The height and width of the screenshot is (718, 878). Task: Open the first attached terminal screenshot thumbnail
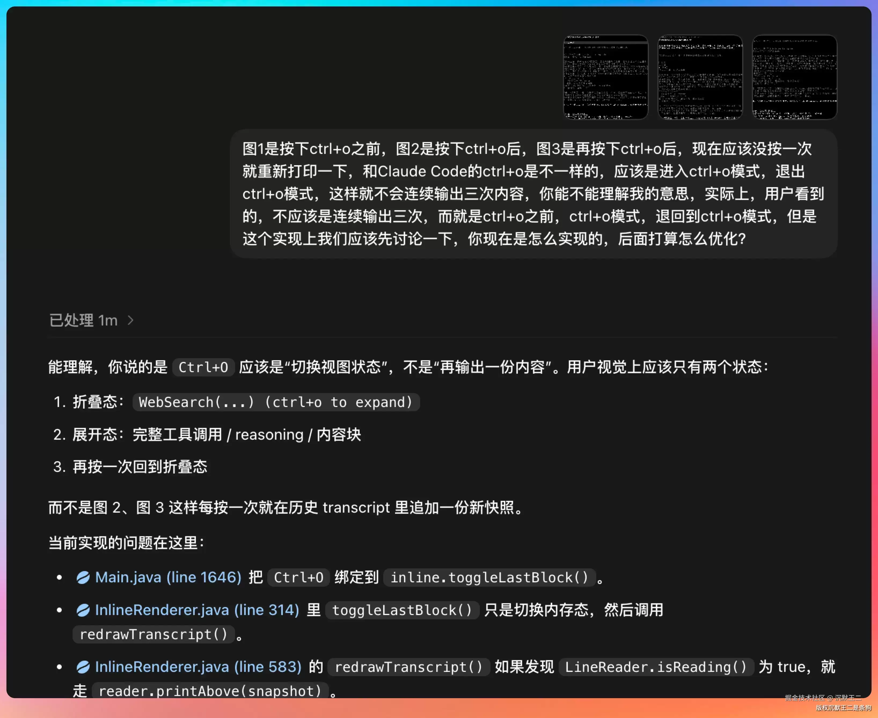pos(606,77)
